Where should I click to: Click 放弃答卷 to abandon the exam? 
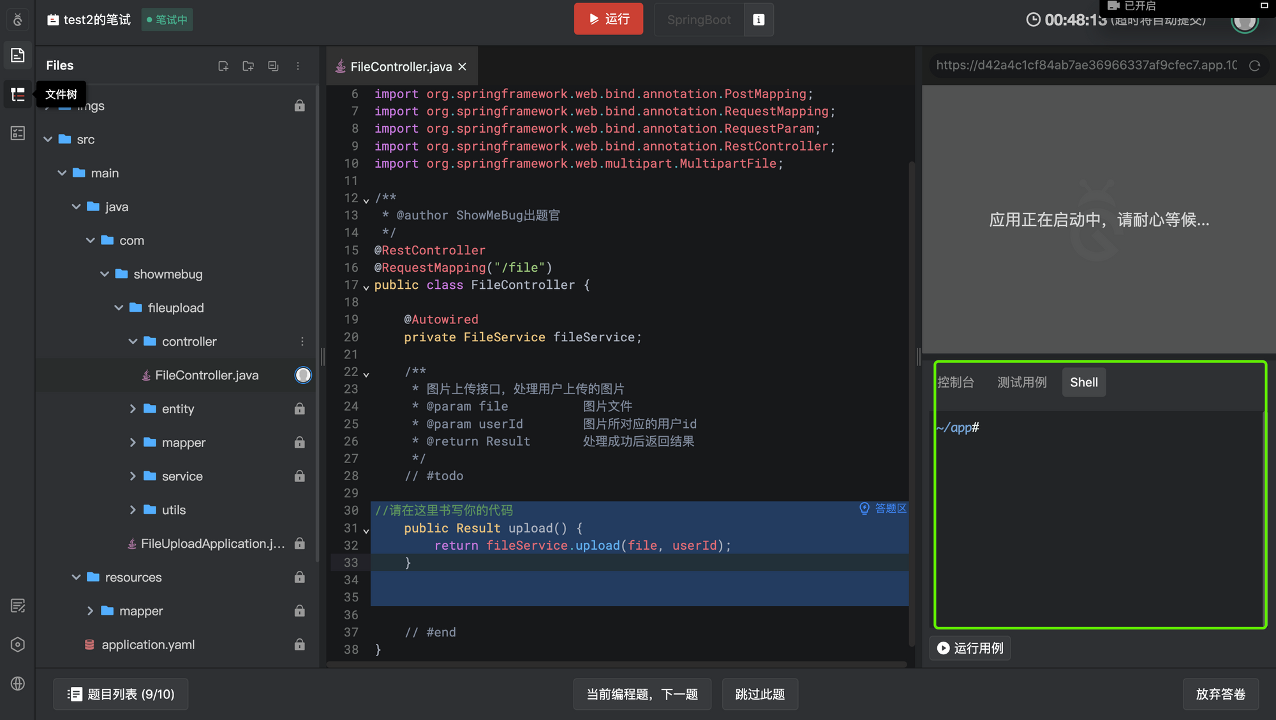click(x=1220, y=694)
